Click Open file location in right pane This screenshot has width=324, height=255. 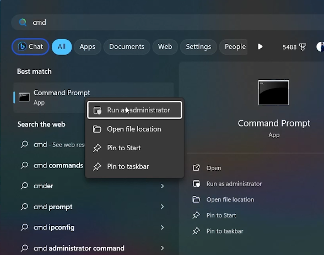pyautogui.click(x=230, y=199)
